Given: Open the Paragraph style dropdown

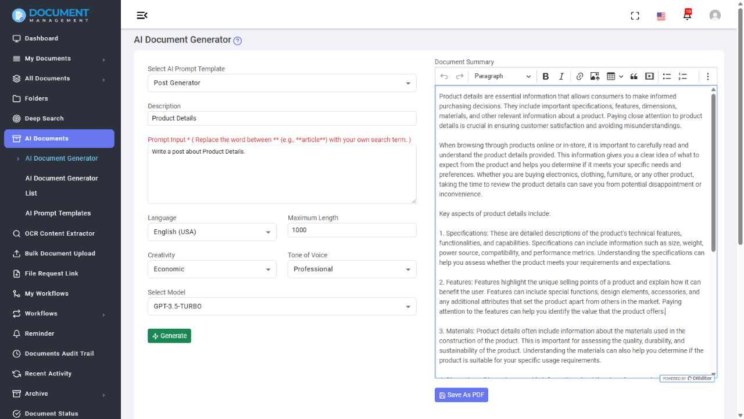Looking at the screenshot, I should [502, 76].
